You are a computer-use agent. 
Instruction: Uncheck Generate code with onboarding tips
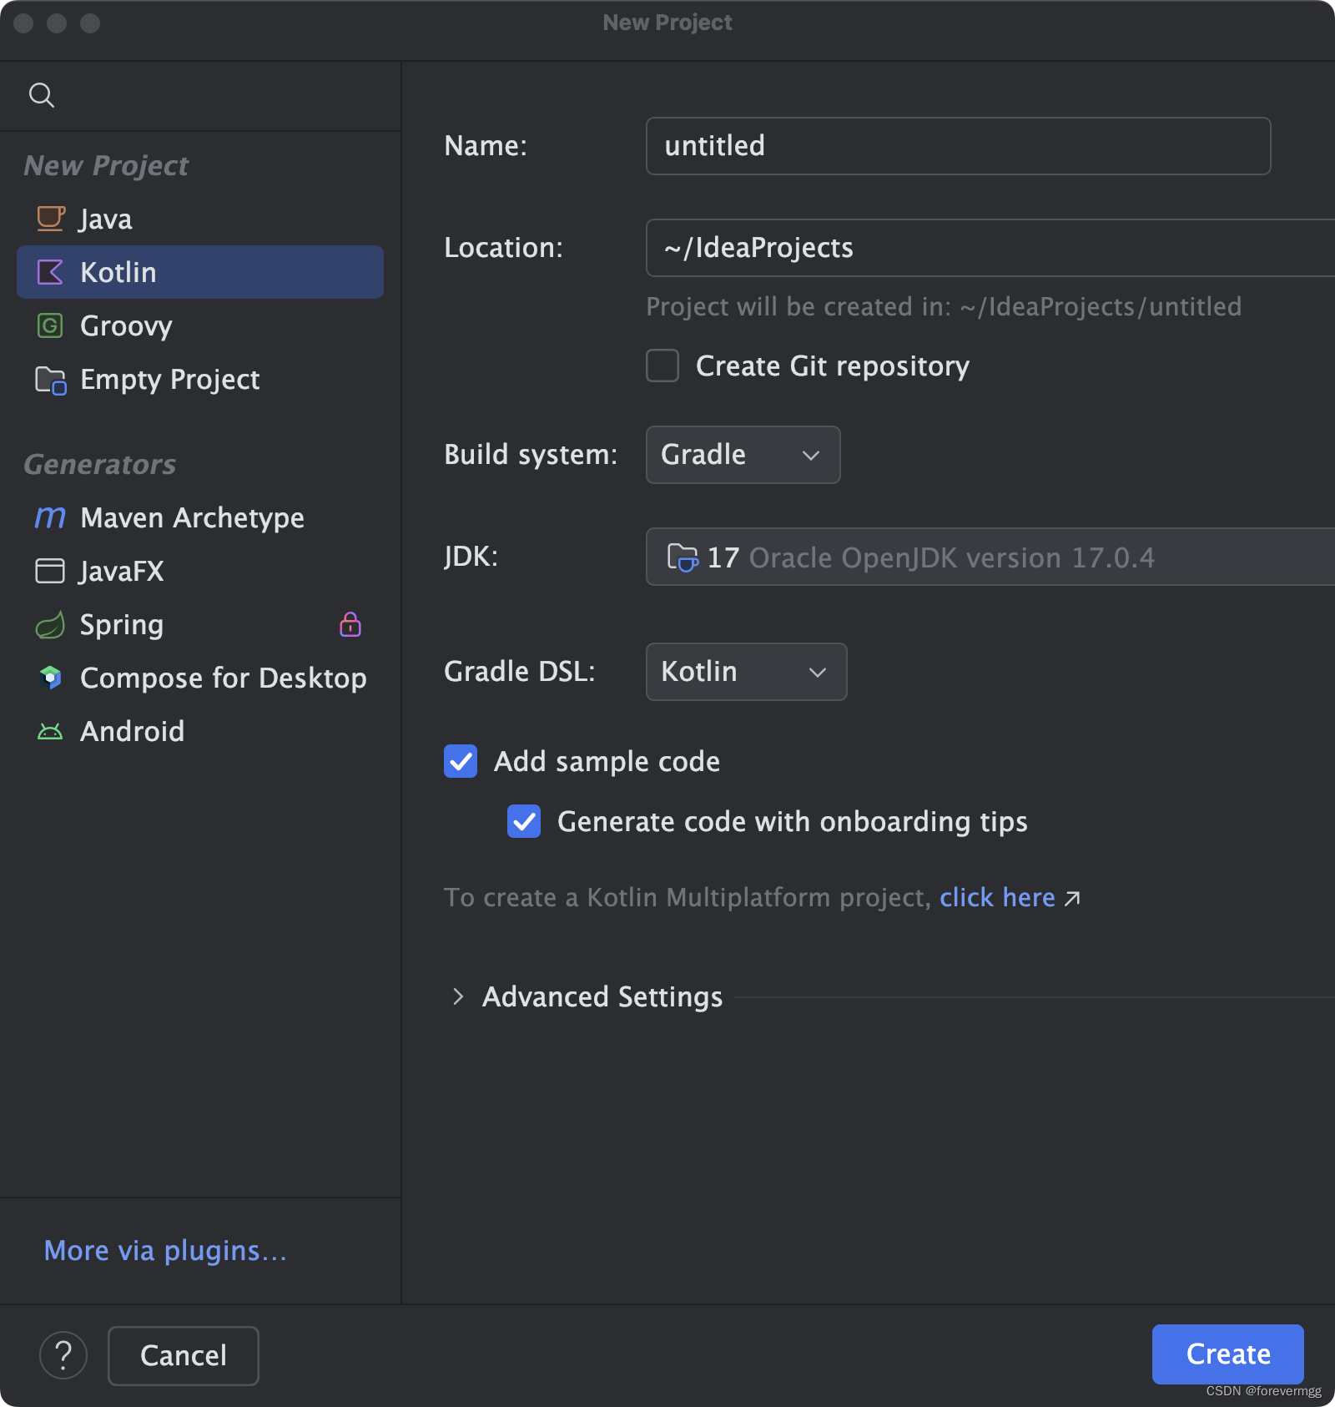click(524, 822)
